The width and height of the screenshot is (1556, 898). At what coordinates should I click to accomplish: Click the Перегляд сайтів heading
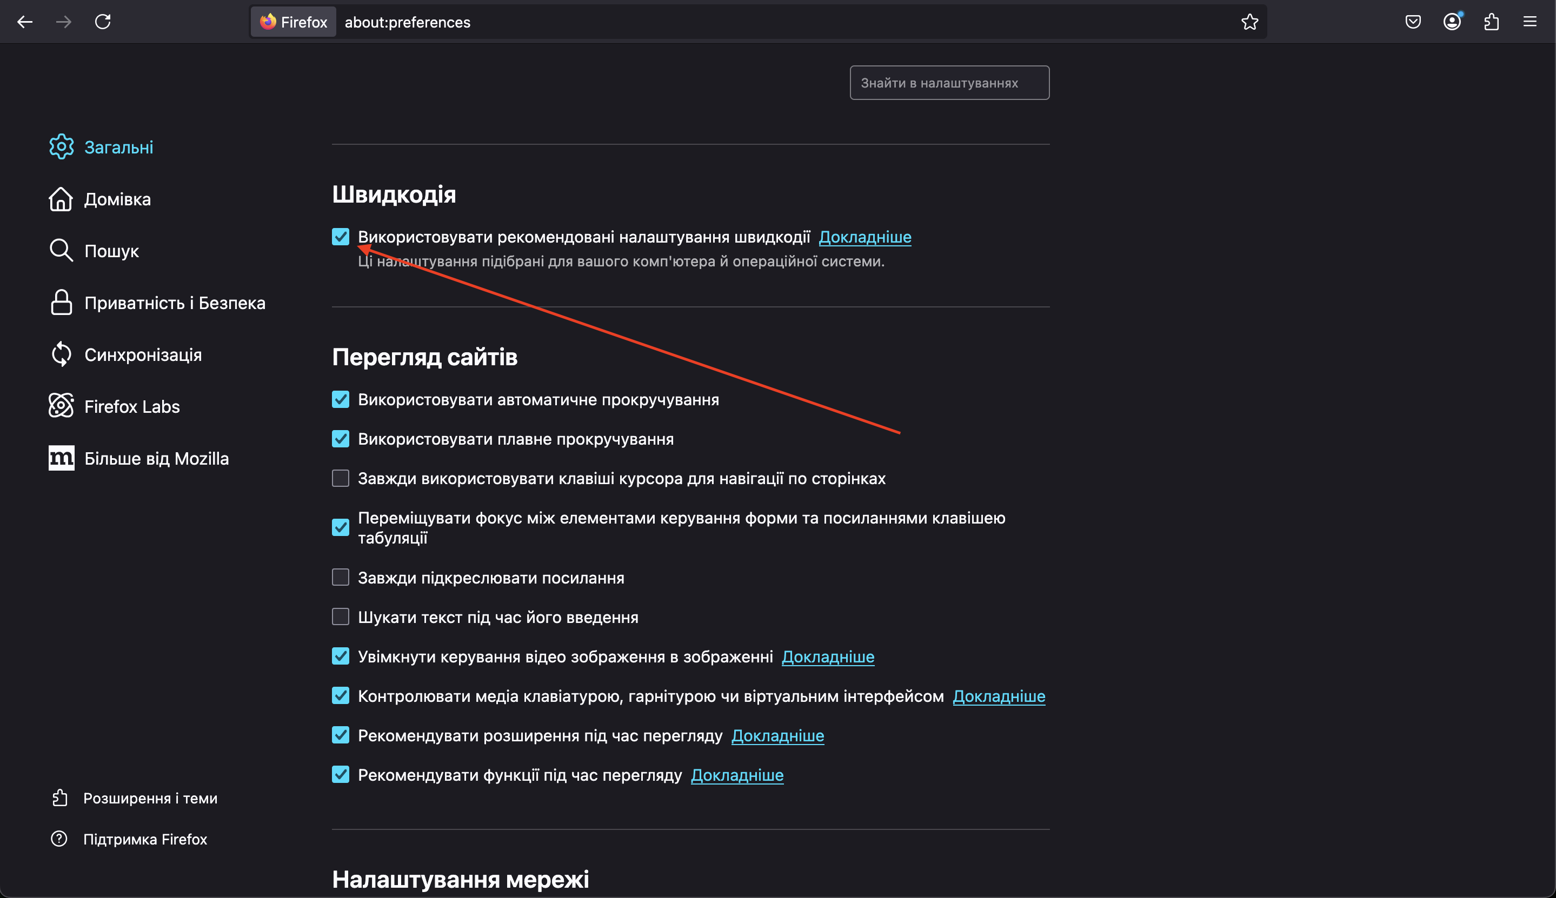424,358
